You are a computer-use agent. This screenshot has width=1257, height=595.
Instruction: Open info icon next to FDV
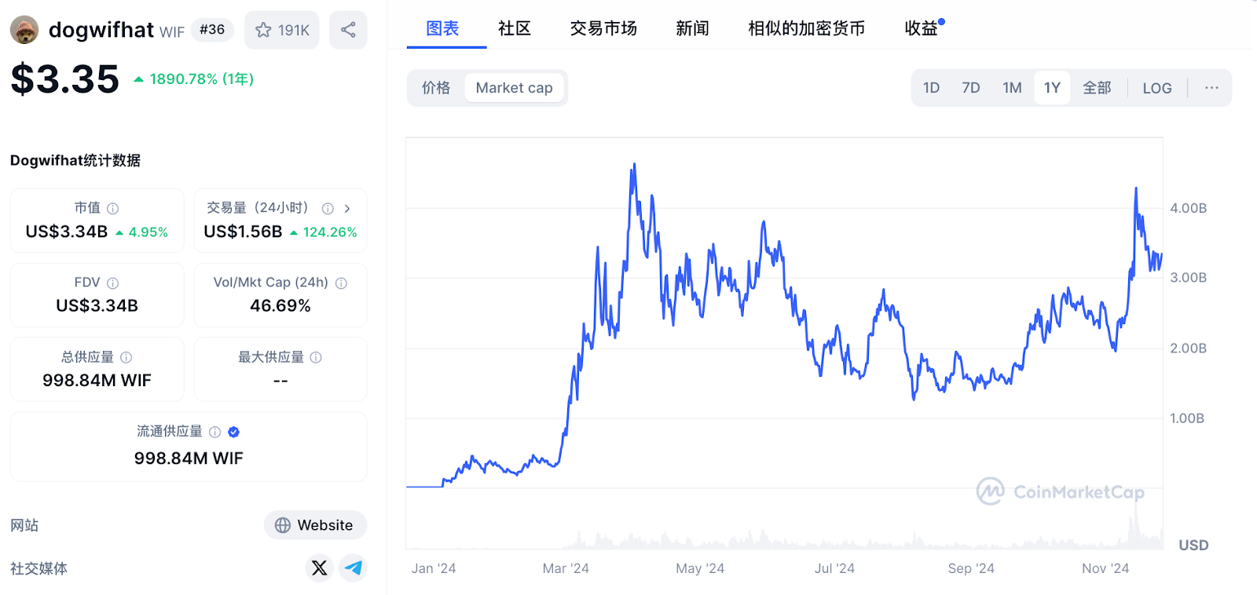pos(113,283)
